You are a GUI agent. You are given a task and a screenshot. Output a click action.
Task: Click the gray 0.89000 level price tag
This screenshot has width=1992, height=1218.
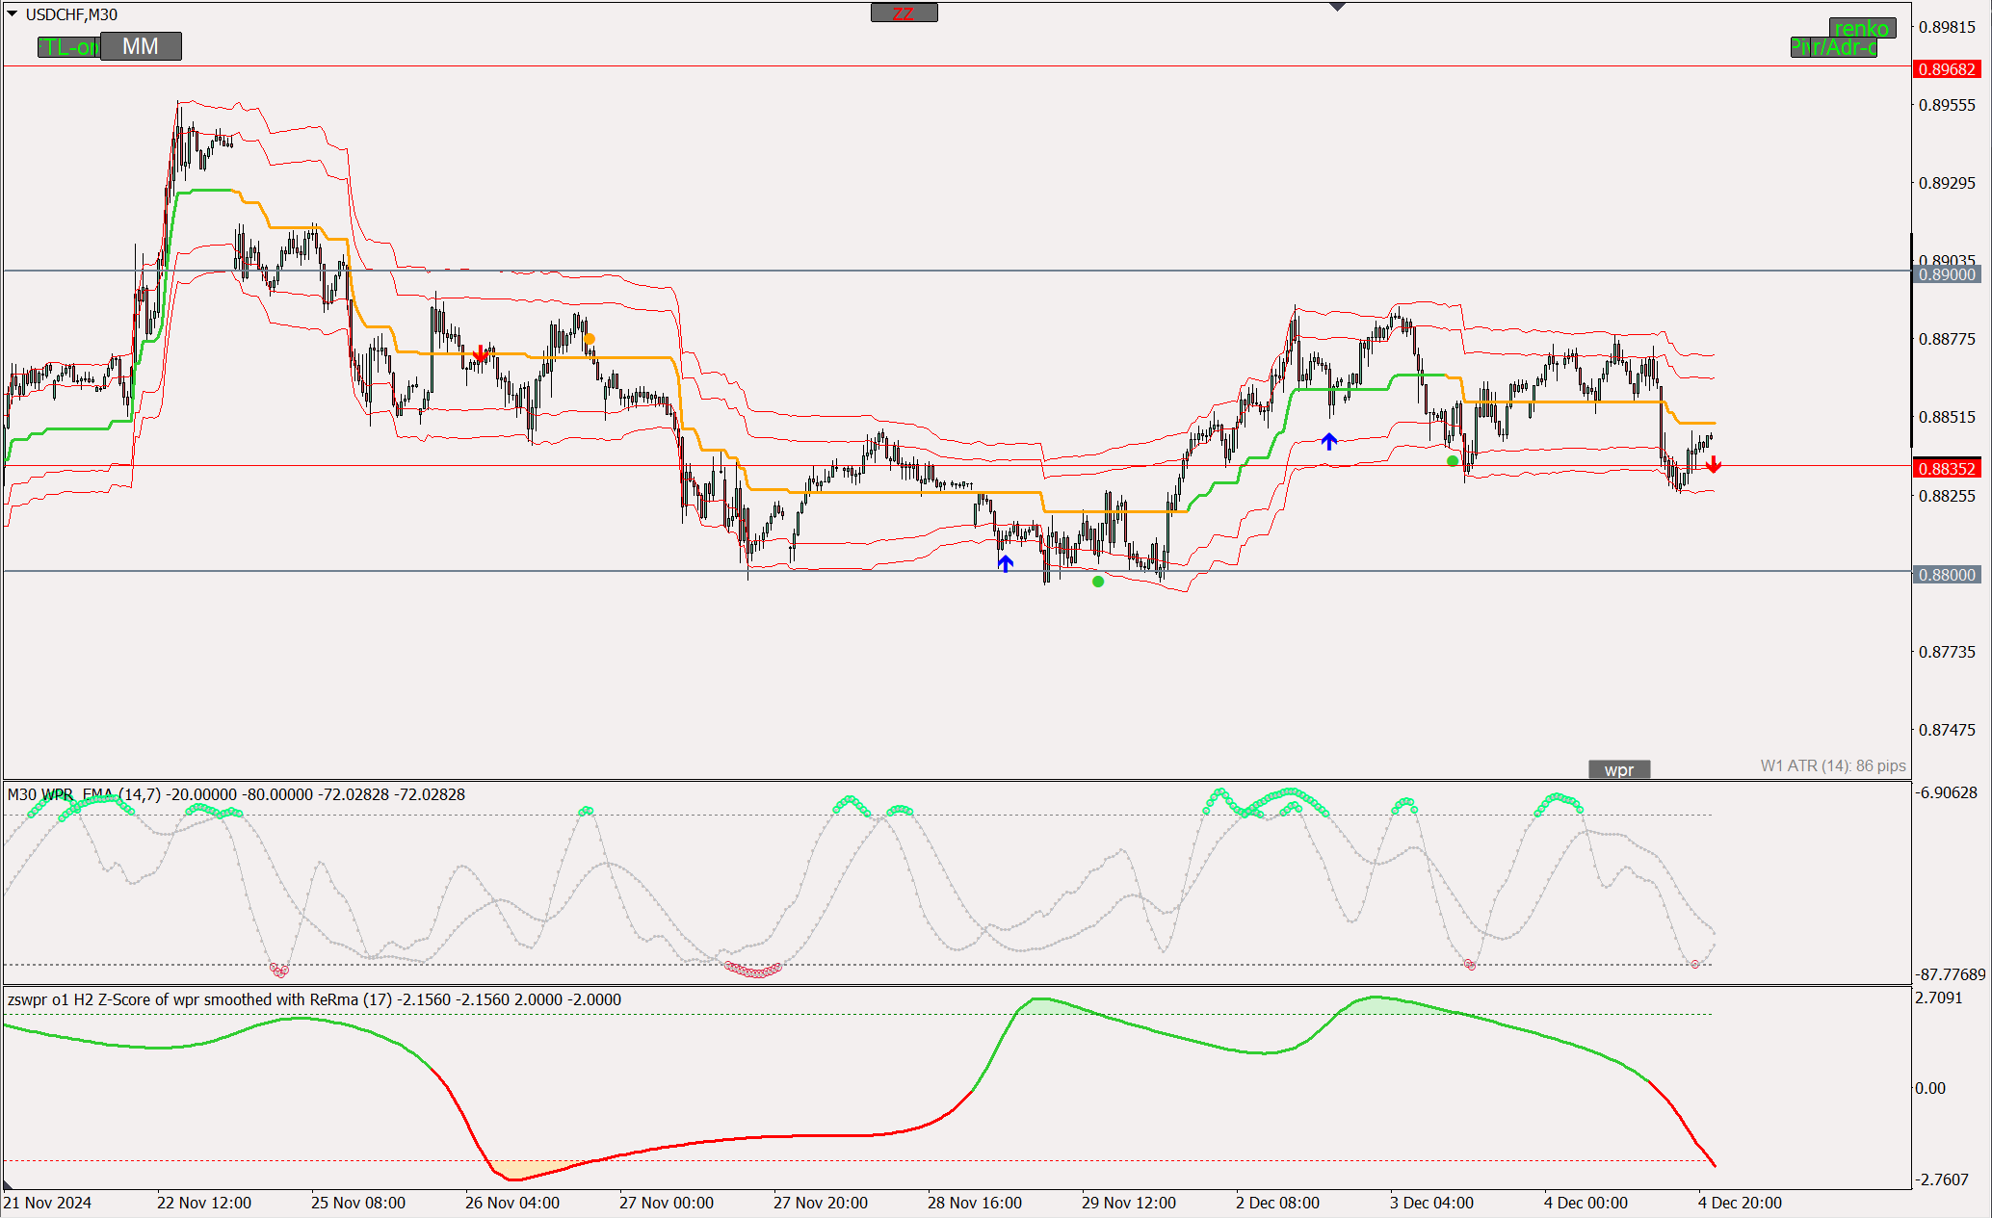tap(1947, 274)
